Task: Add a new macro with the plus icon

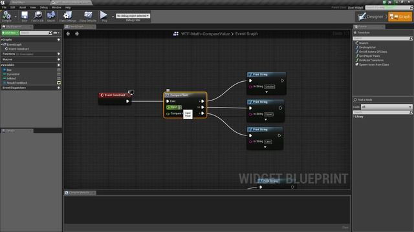Action: pyautogui.click(x=59, y=59)
